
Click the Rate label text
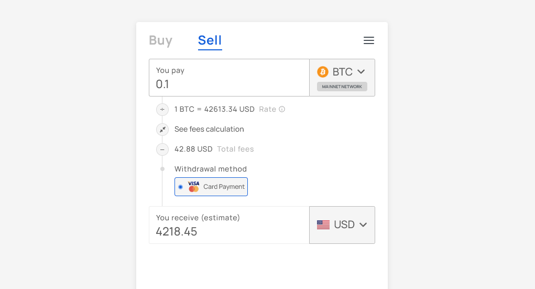[267, 109]
